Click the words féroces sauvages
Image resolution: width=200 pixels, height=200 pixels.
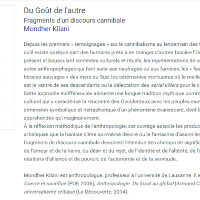(44, 77)
